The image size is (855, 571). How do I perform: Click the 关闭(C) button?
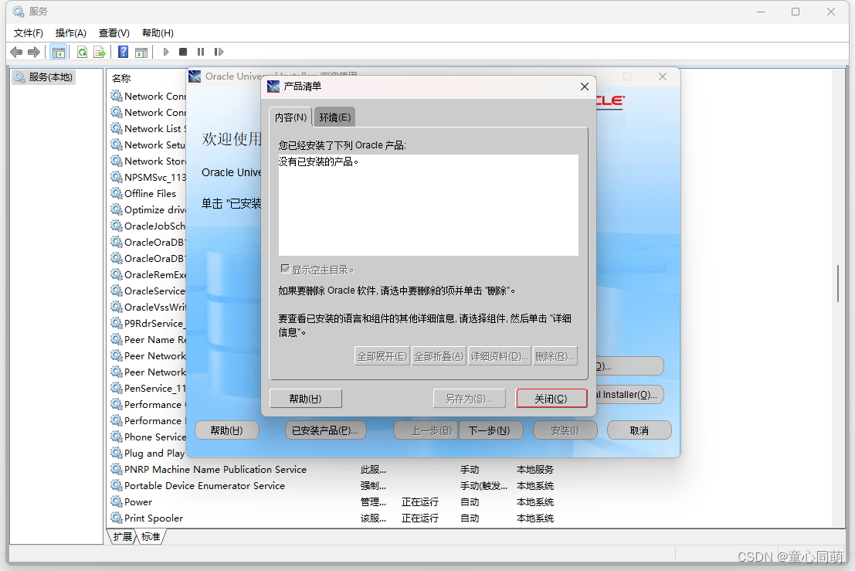(551, 399)
